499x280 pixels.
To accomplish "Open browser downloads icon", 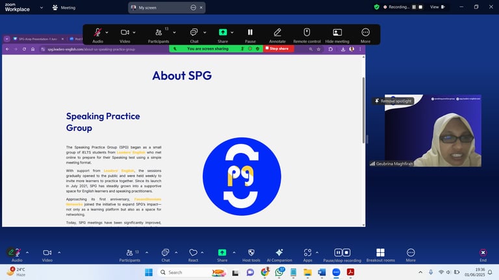I will pyautogui.click(x=343, y=49).
